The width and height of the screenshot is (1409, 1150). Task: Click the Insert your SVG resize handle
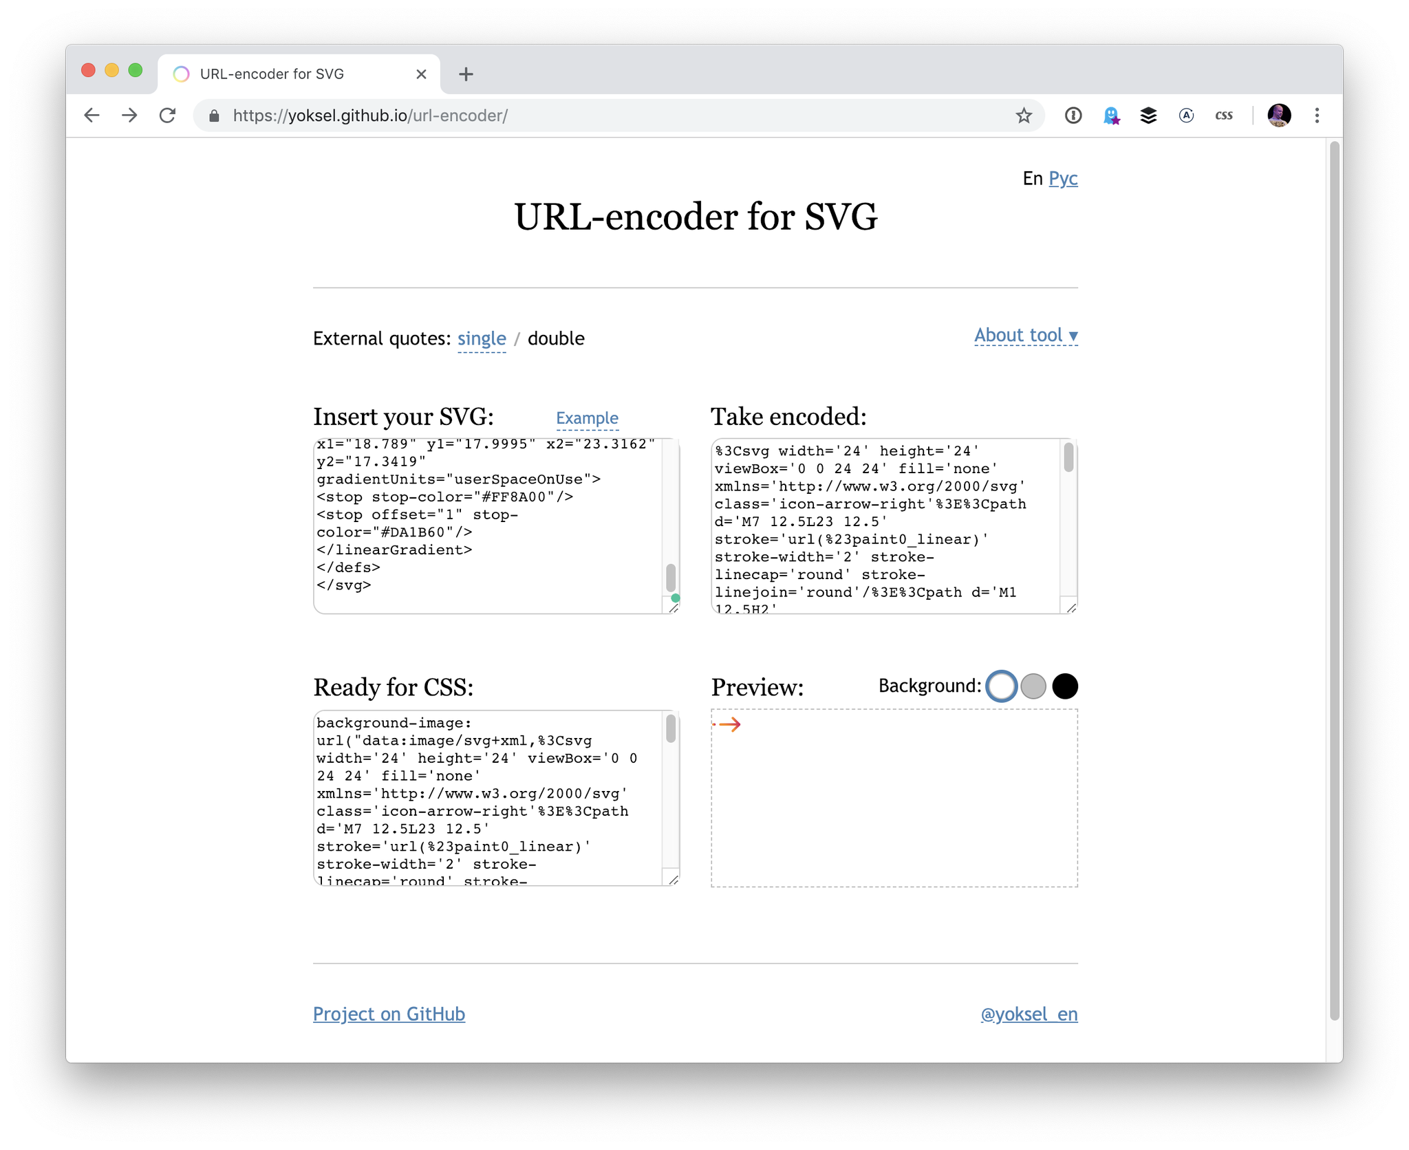tap(674, 607)
